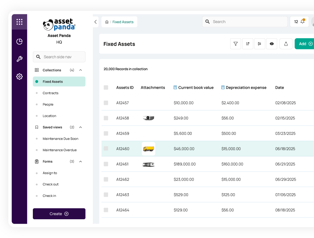Viewport: 314px width, 238px height.
Task: Click asset ID A12462
Action: 123,179
